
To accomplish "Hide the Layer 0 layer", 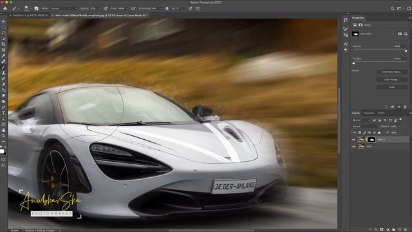I will pos(353,140).
